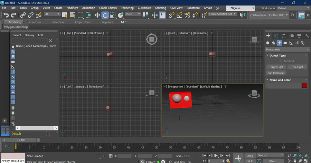Image resolution: width=311 pixels, height=163 pixels.
Task: Click the Undo arrow in main toolbar
Action: pos(6,15)
